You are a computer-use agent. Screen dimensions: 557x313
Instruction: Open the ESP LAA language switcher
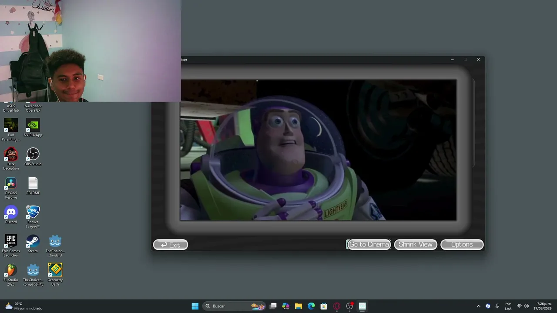point(508,306)
